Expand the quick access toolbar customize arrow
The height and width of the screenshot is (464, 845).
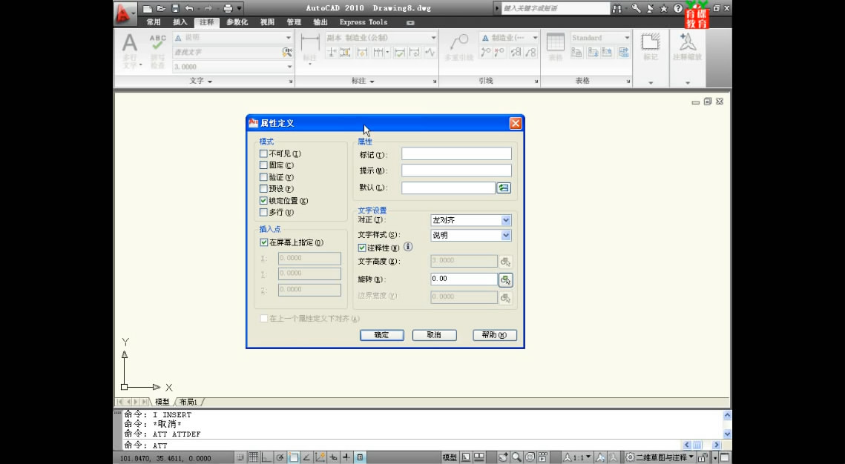[240, 9]
